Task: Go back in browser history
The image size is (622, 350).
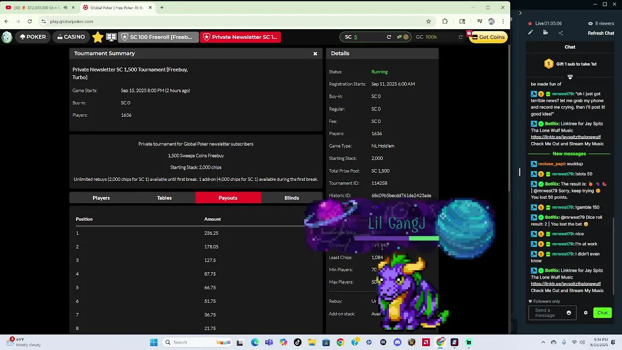Action: pyautogui.click(x=6, y=21)
